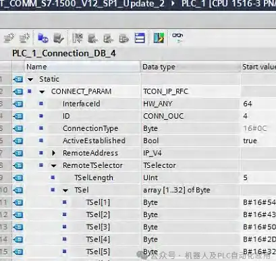
Task: Toggle Monitor all with glasses icon
Action: pos(177,38)
